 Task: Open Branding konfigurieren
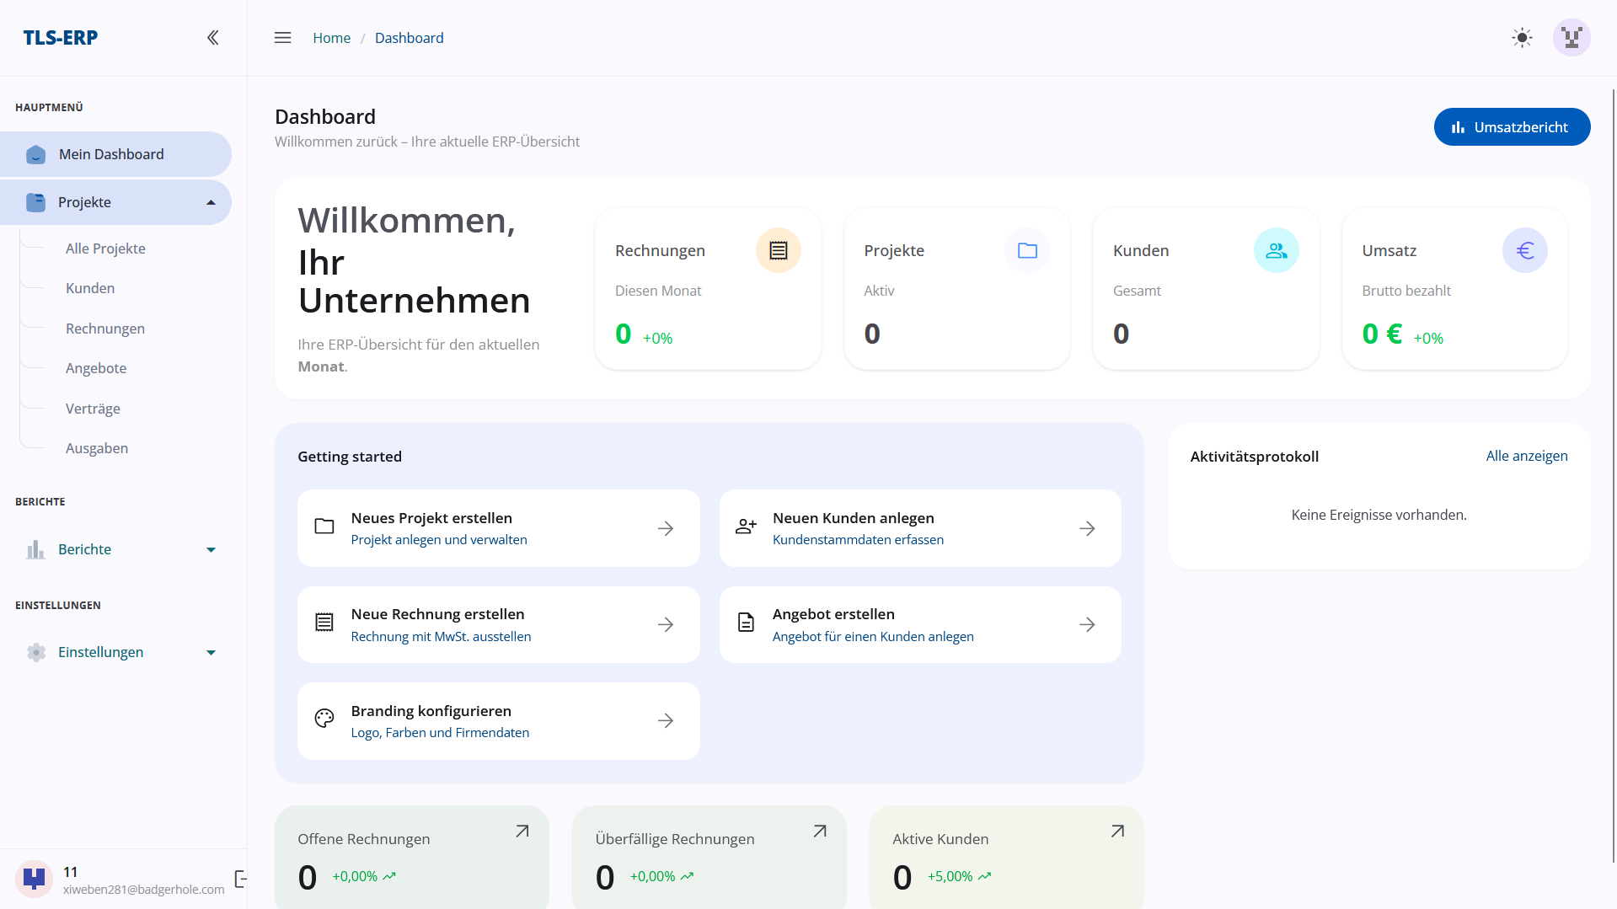pos(498,721)
